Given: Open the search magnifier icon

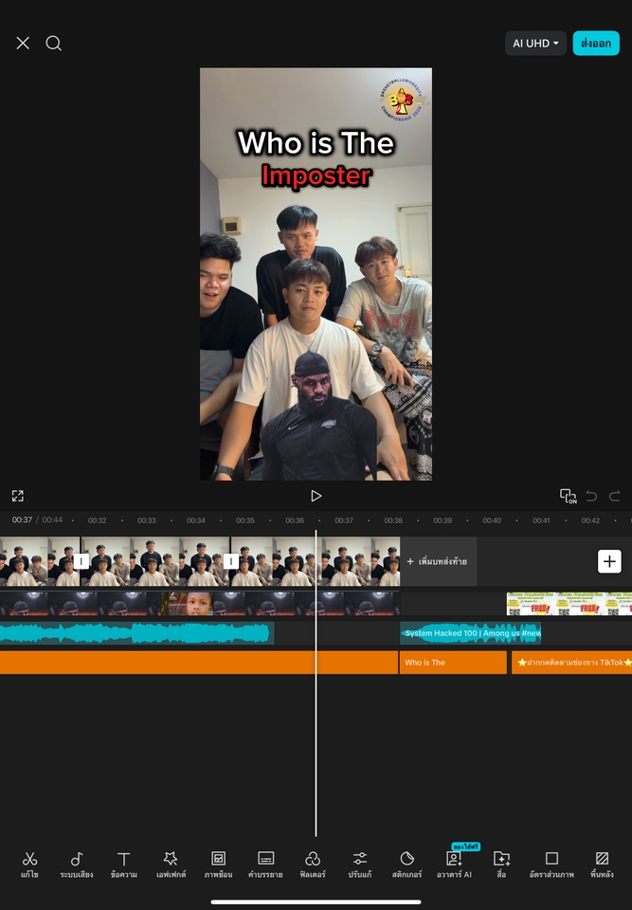Looking at the screenshot, I should (53, 43).
